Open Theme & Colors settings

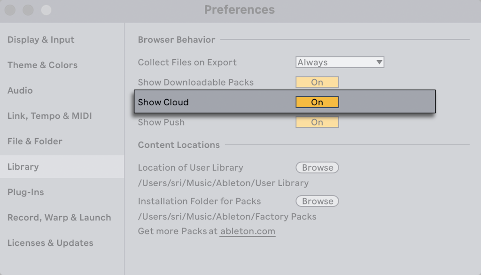[x=42, y=65]
